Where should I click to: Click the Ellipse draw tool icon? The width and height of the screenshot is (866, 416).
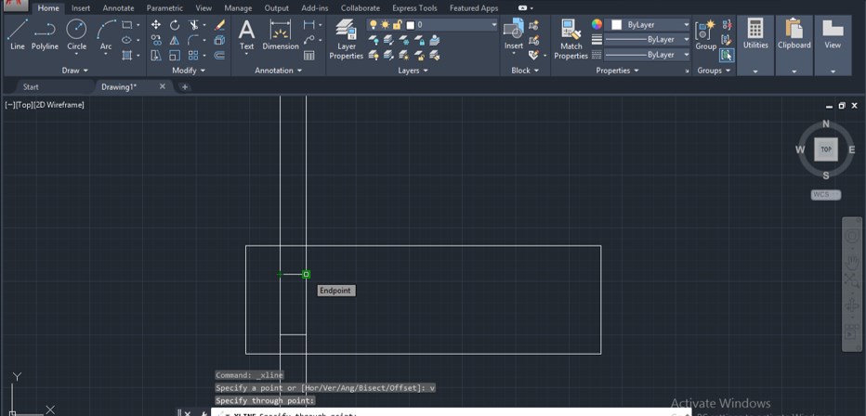point(127,40)
